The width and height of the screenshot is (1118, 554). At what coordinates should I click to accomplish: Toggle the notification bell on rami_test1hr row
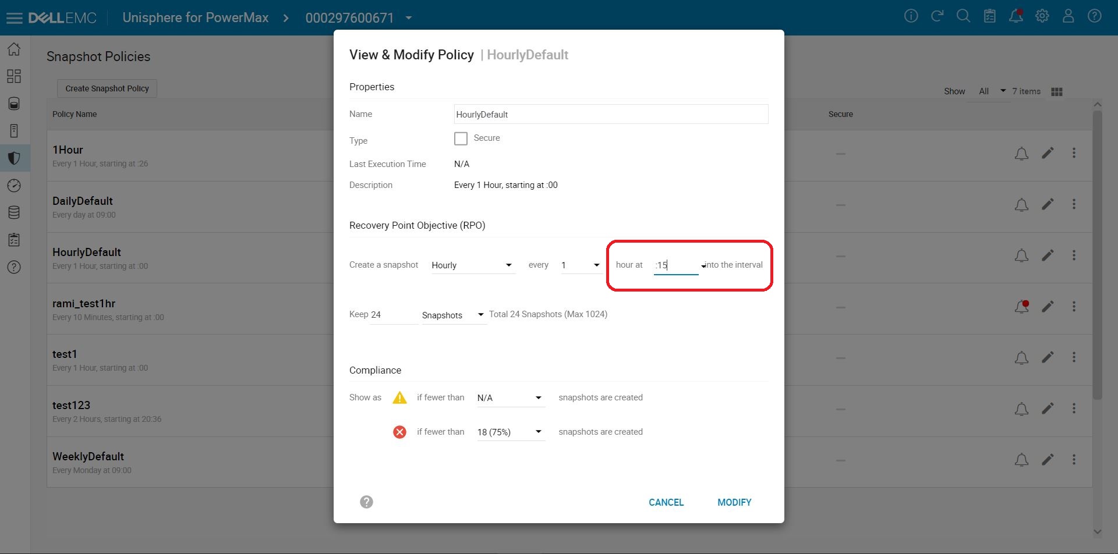click(1021, 307)
